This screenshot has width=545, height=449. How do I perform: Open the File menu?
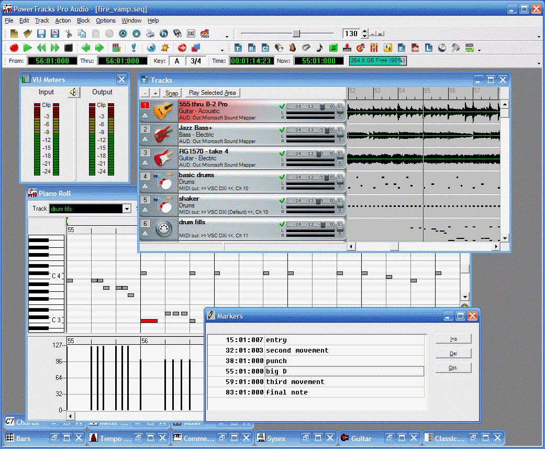pos(9,20)
